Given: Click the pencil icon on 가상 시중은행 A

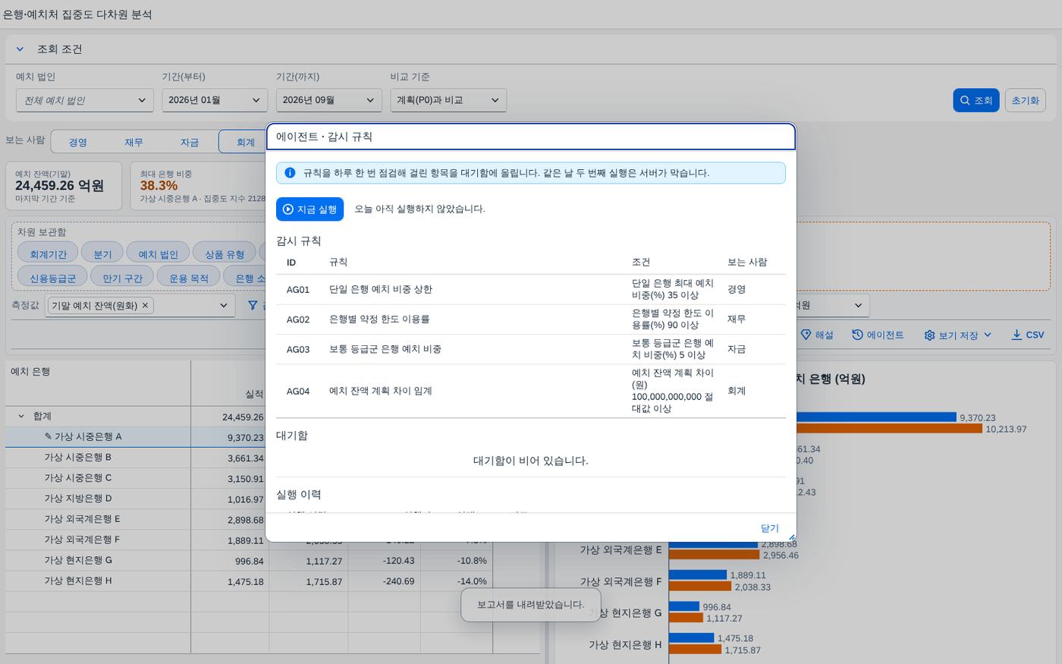Looking at the screenshot, I should pyautogui.click(x=49, y=436).
